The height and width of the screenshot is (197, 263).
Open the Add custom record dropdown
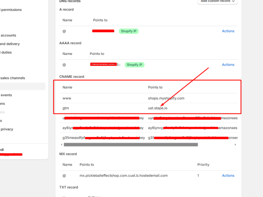click(218, 1)
